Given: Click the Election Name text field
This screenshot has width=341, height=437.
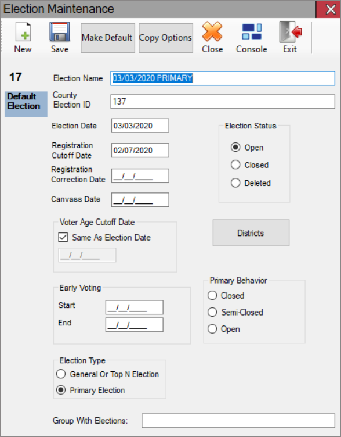Looking at the screenshot, I should click(x=223, y=78).
